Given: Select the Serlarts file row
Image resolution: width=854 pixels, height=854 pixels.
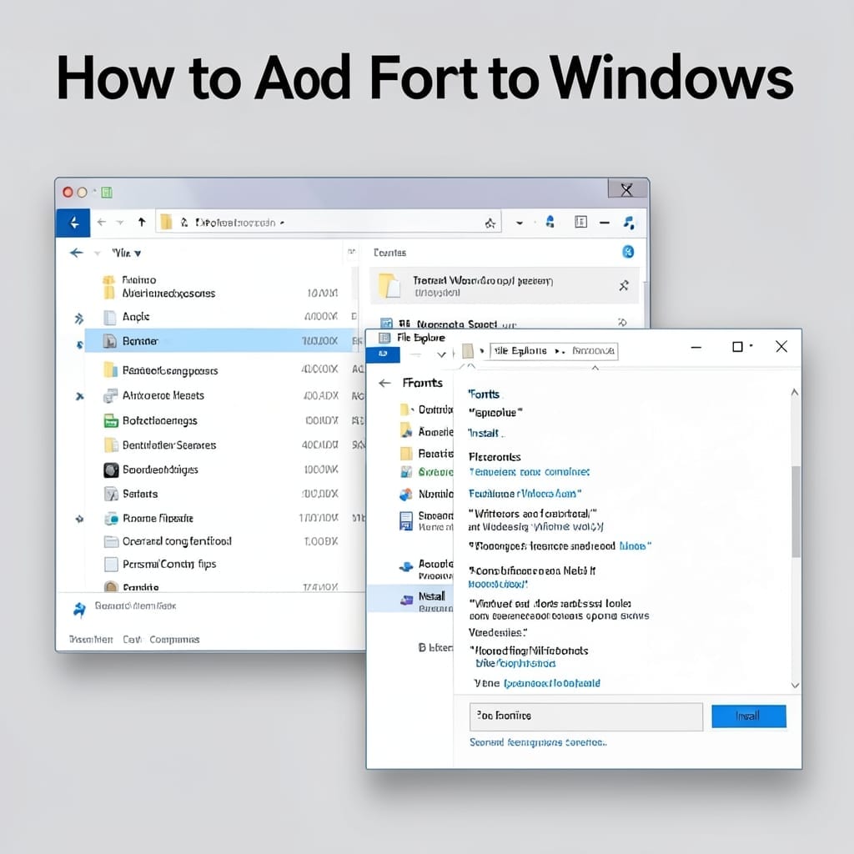Looking at the screenshot, I should coord(219,494).
